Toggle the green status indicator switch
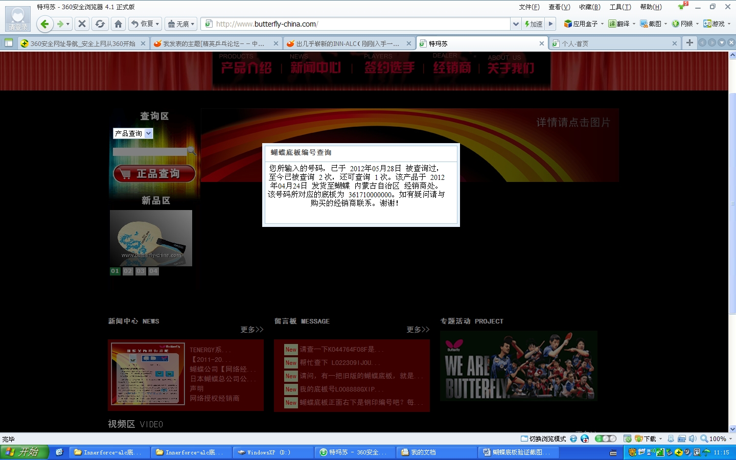The height and width of the screenshot is (460, 736). pyautogui.click(x=605, y=439)
